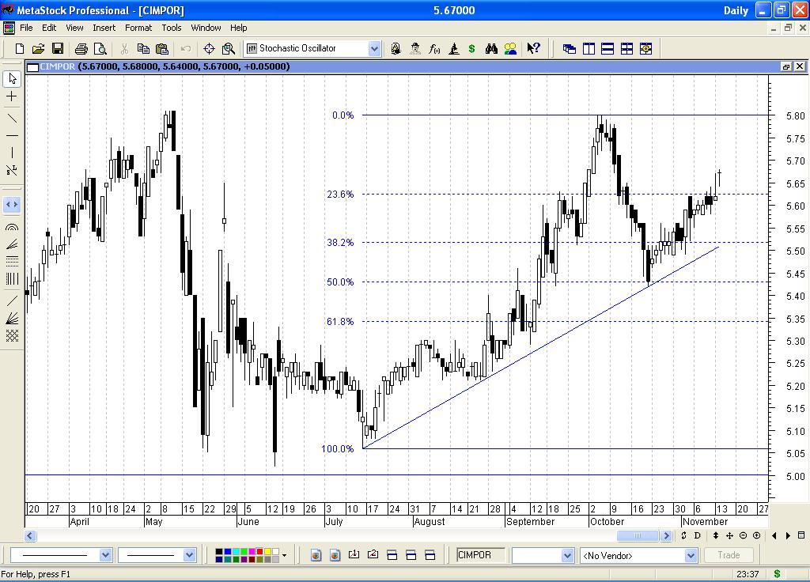Toggle the left-right arrows mode button
The width and height of the screenshot is (810, 582).
[x=12, y=205]
